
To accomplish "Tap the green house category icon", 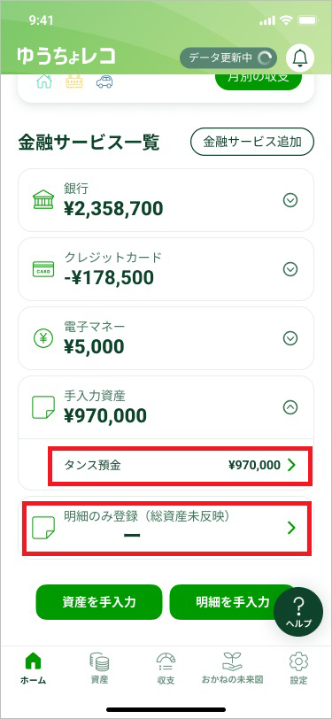I will [x=44, y=82].
